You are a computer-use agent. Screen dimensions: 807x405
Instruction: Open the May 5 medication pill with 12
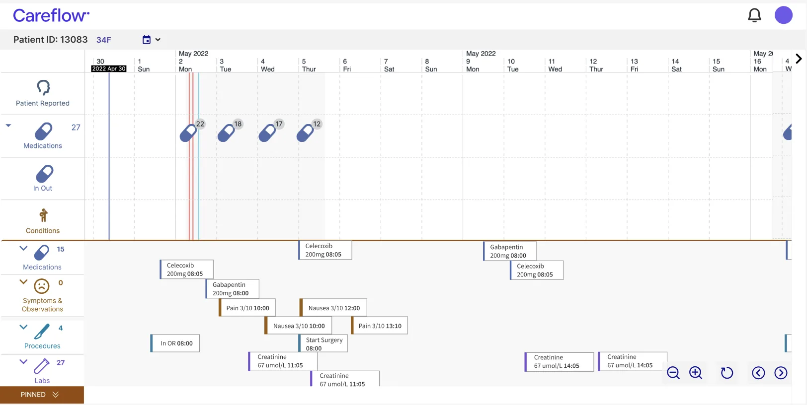pos(305,133)
